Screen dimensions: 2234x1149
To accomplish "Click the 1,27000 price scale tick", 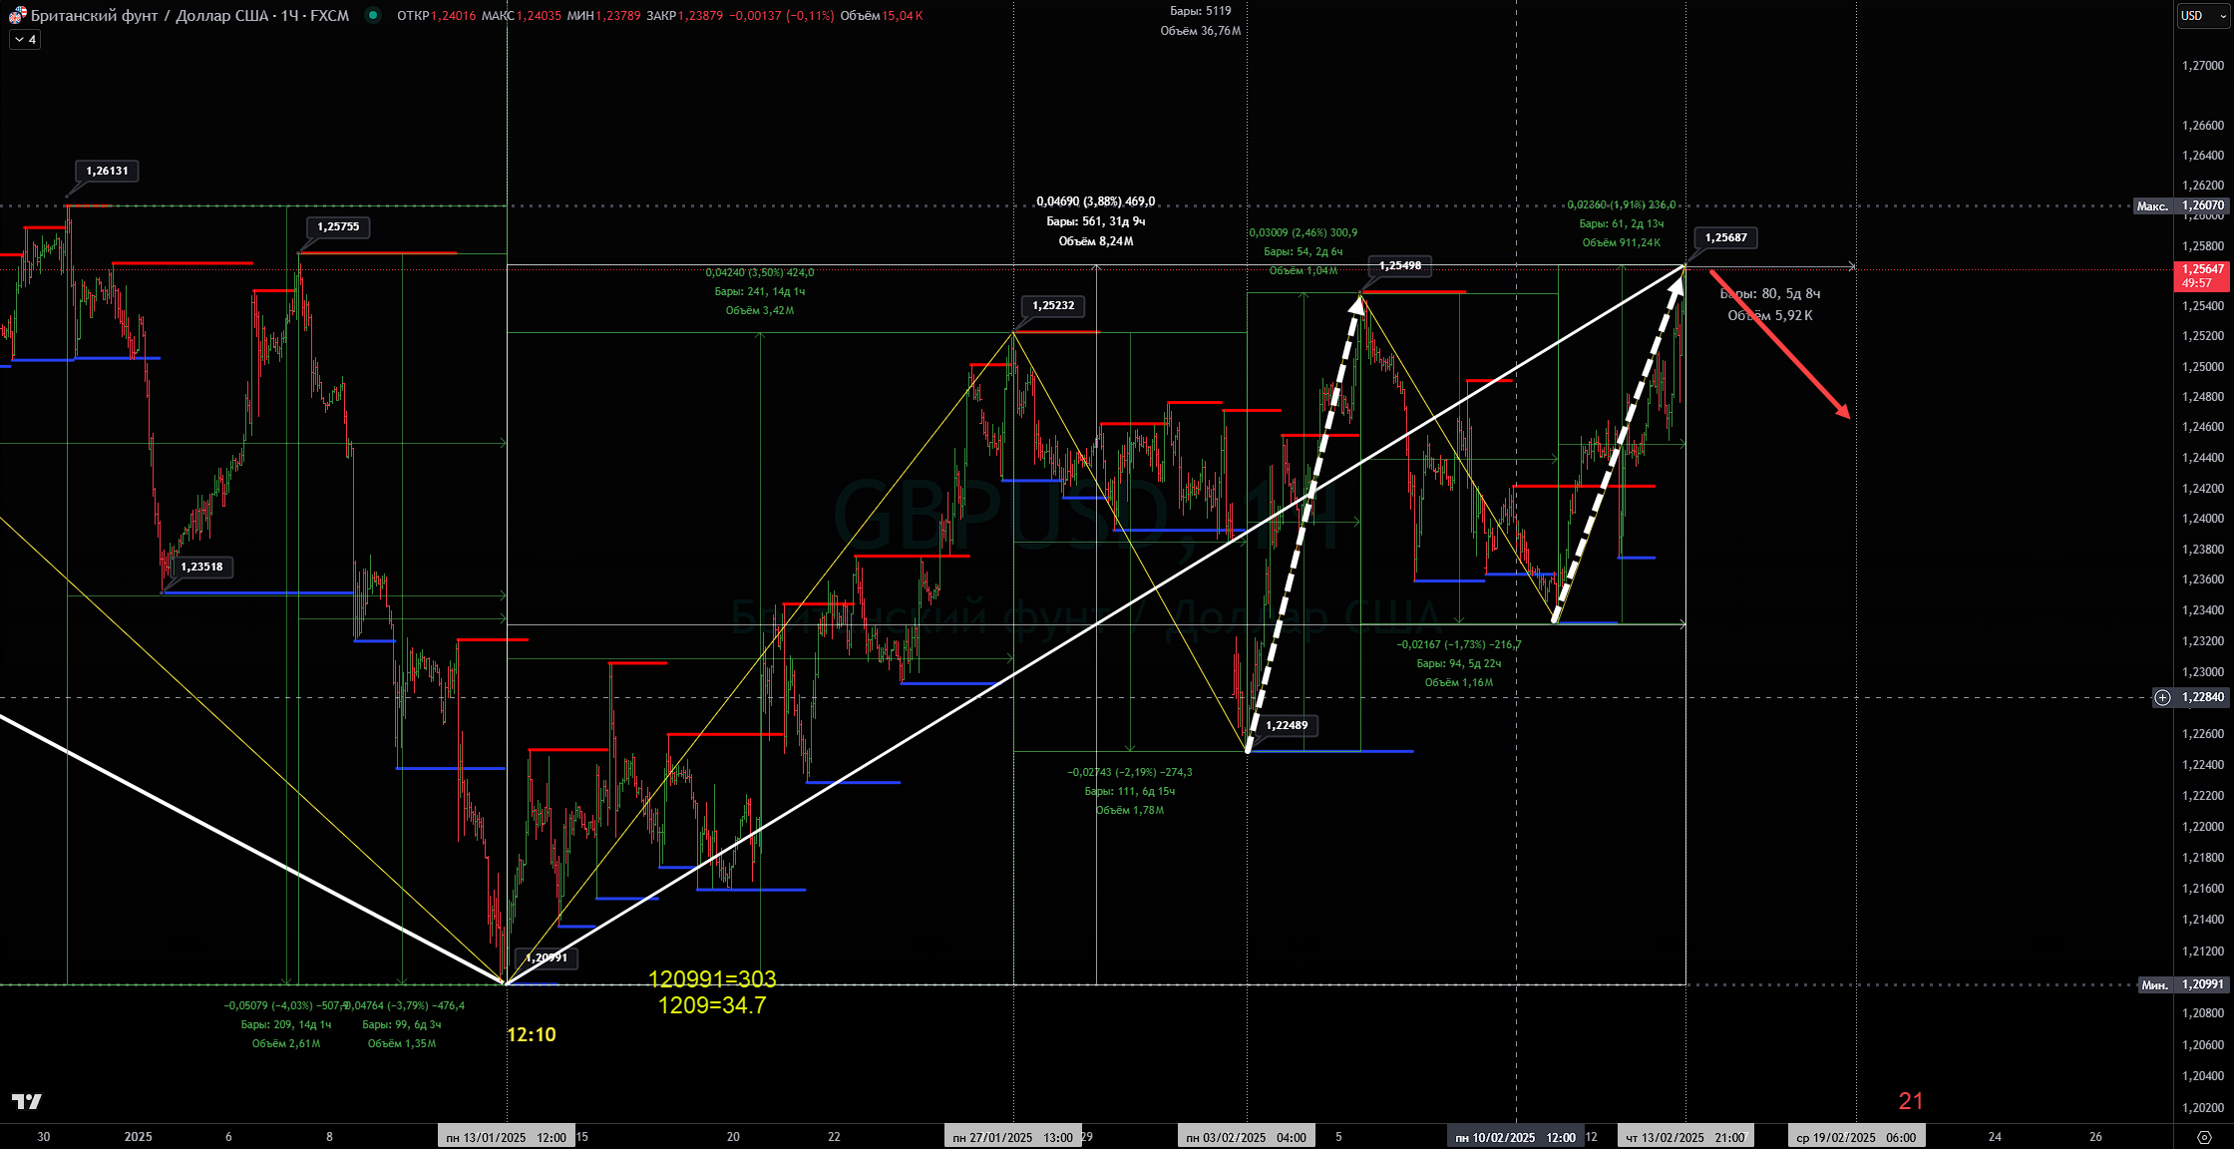I will pos(2203,66).
